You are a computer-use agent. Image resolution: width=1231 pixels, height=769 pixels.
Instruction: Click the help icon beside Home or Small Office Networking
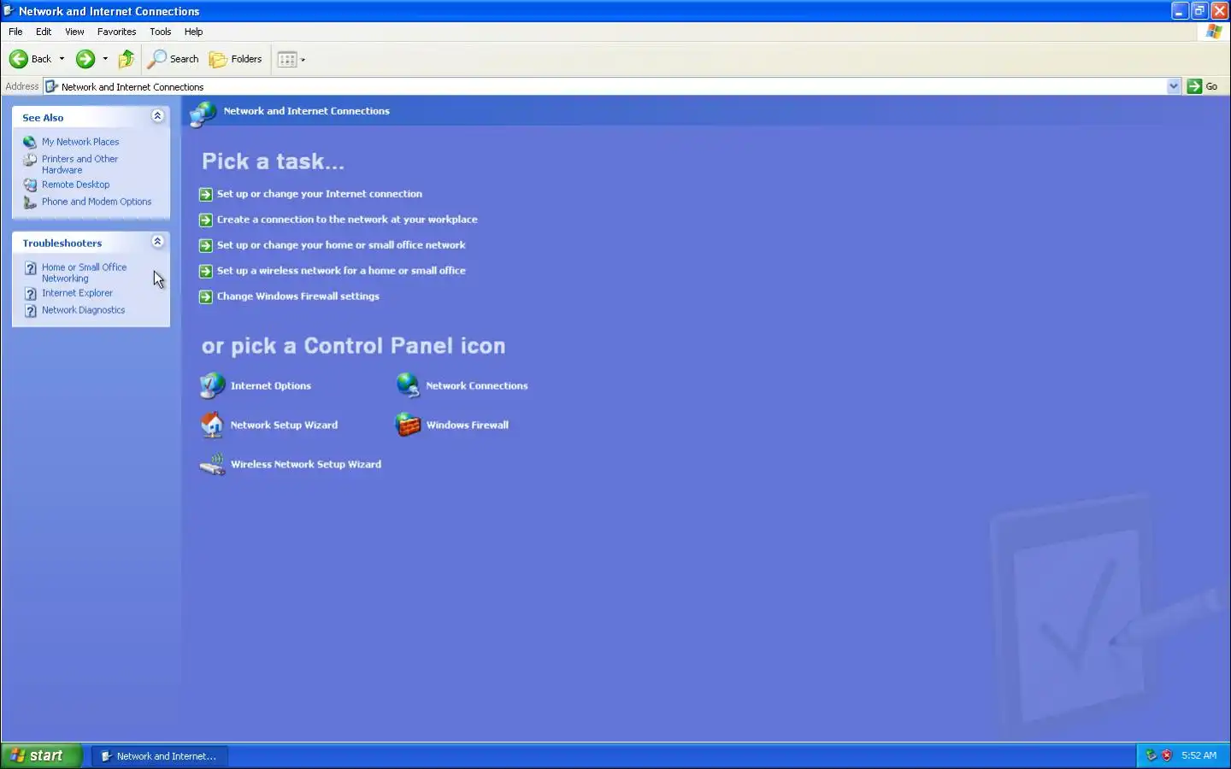(31, 268)
